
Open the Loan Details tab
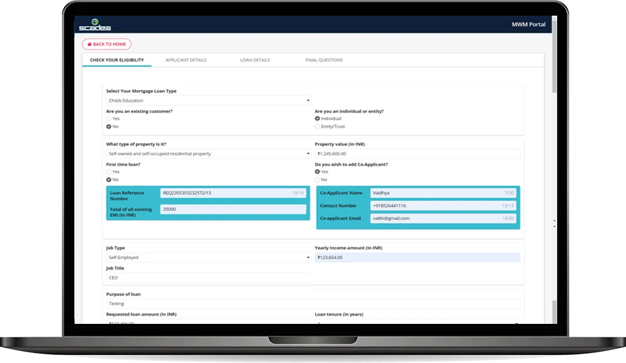pos(255,60)
